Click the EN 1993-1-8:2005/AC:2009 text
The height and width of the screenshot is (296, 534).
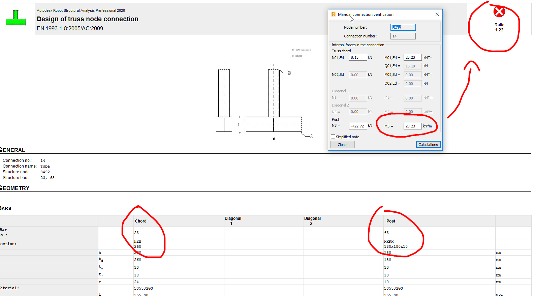pyautogui.click(x=70, y=28)
